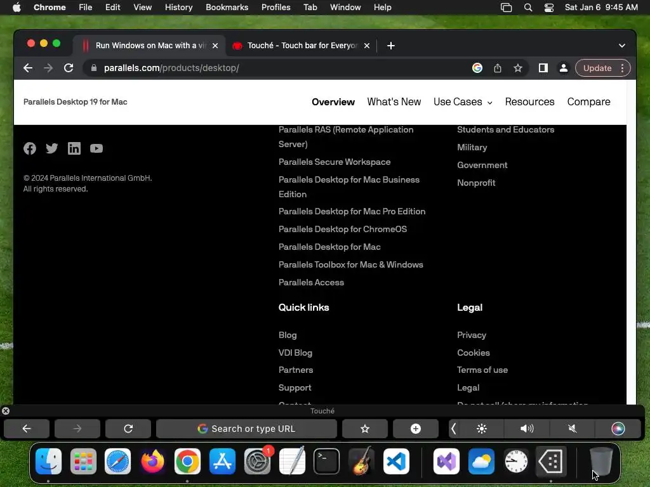Open Spotlight search in menu bar
The width and height of the screenshot is (650, 487).
528,8
